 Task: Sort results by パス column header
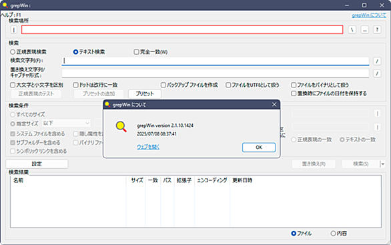(x=167, y=180)
